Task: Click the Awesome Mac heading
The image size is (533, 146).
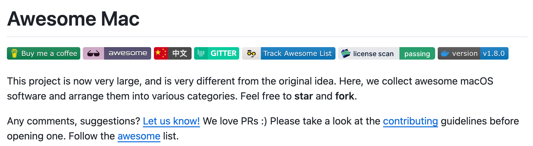Action: pos(73,19)
